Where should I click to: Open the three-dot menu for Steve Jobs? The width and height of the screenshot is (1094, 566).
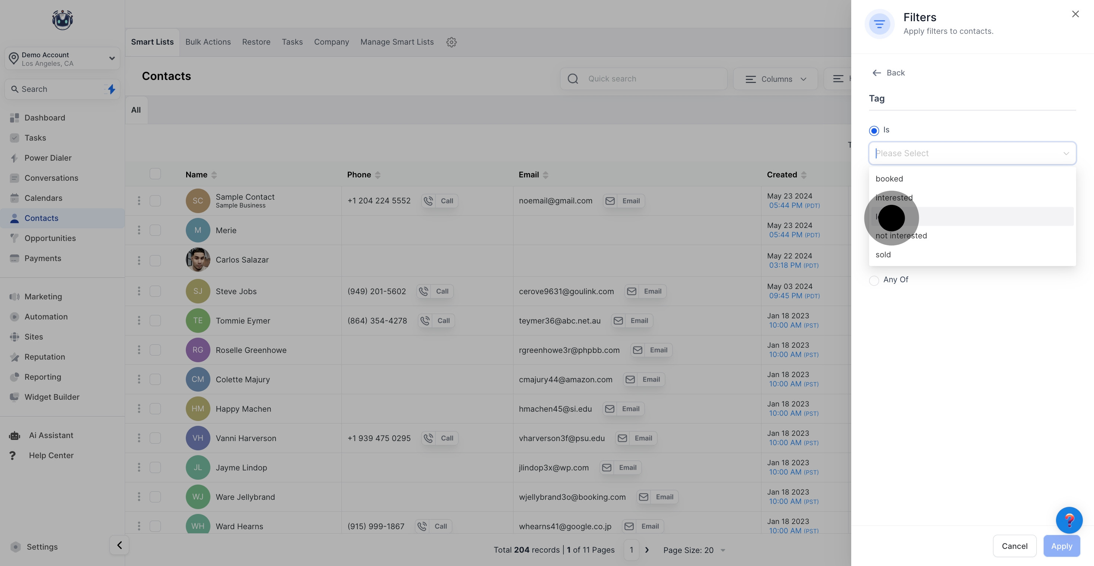click(139, 291)
